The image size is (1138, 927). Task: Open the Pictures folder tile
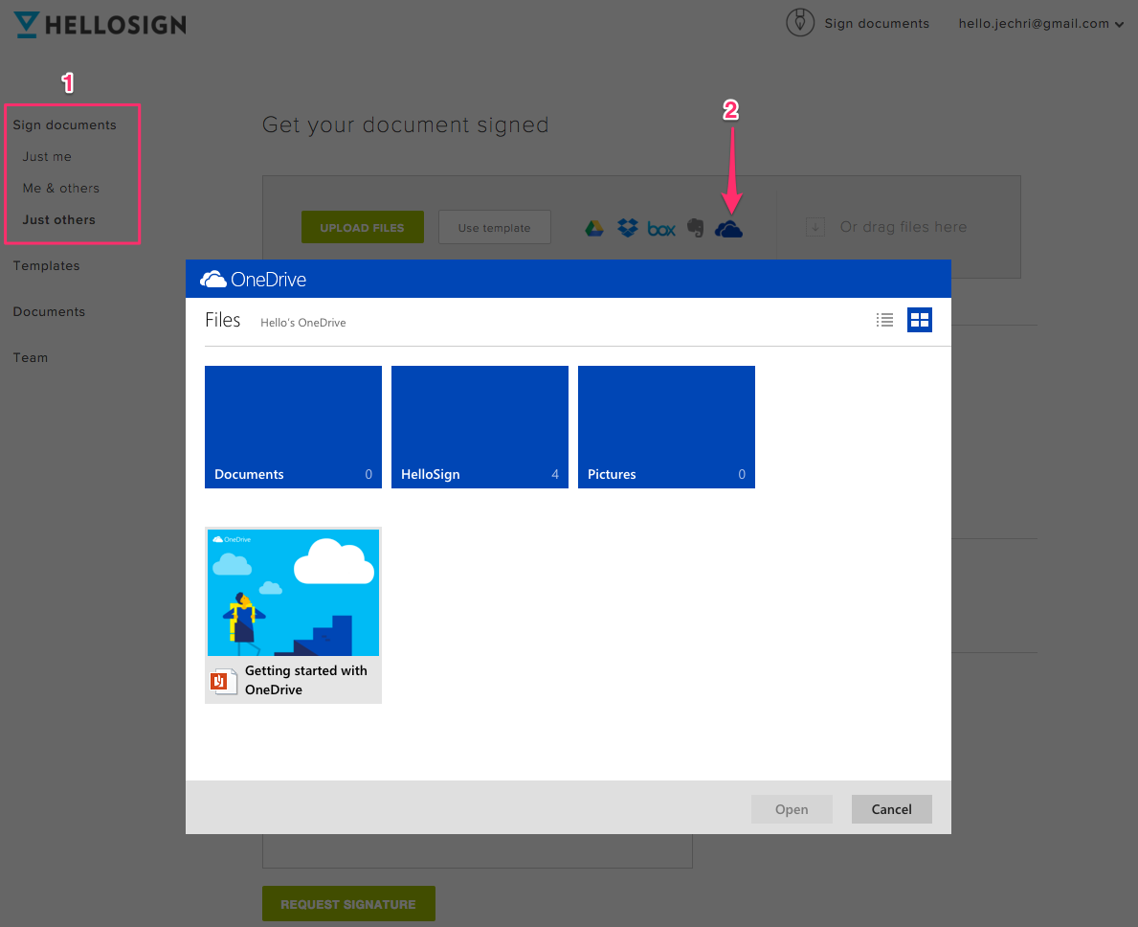pyautogui.click(x=666, y=427)
